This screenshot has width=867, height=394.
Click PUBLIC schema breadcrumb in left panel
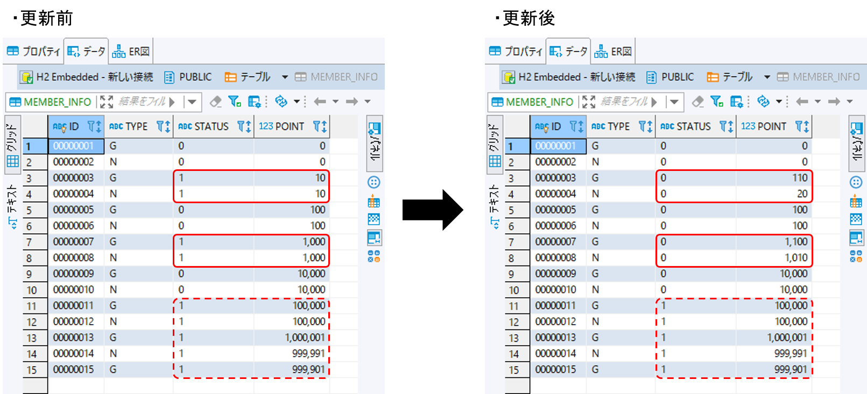click(x=188, y=77)
